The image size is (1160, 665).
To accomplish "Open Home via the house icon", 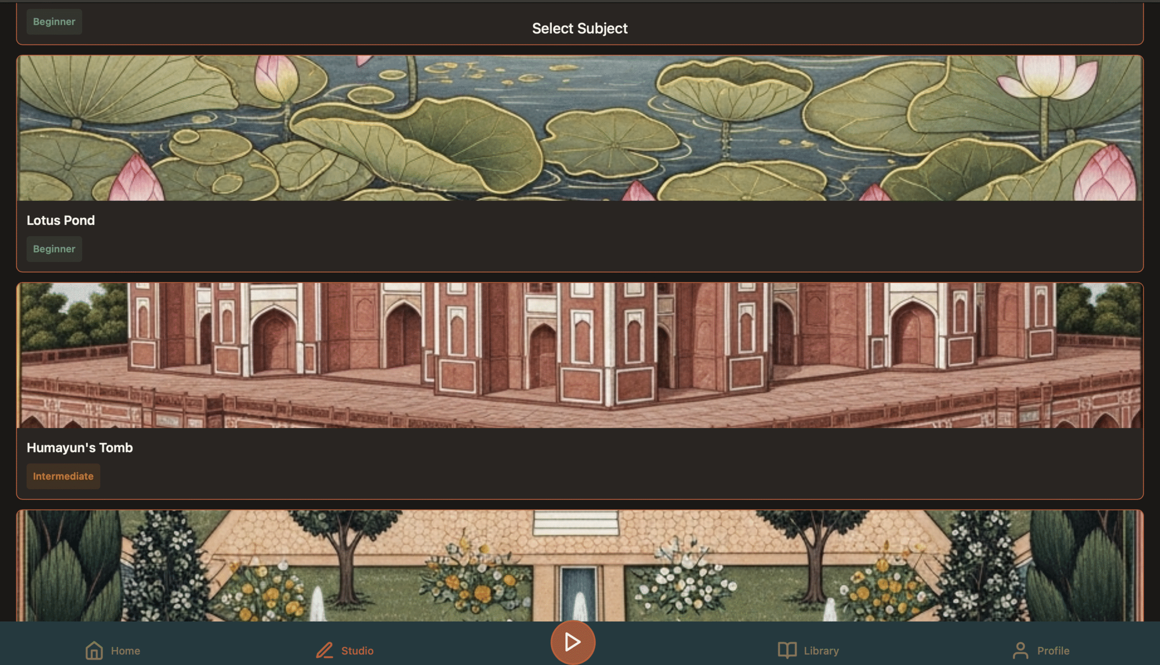I will click(94, 650).
